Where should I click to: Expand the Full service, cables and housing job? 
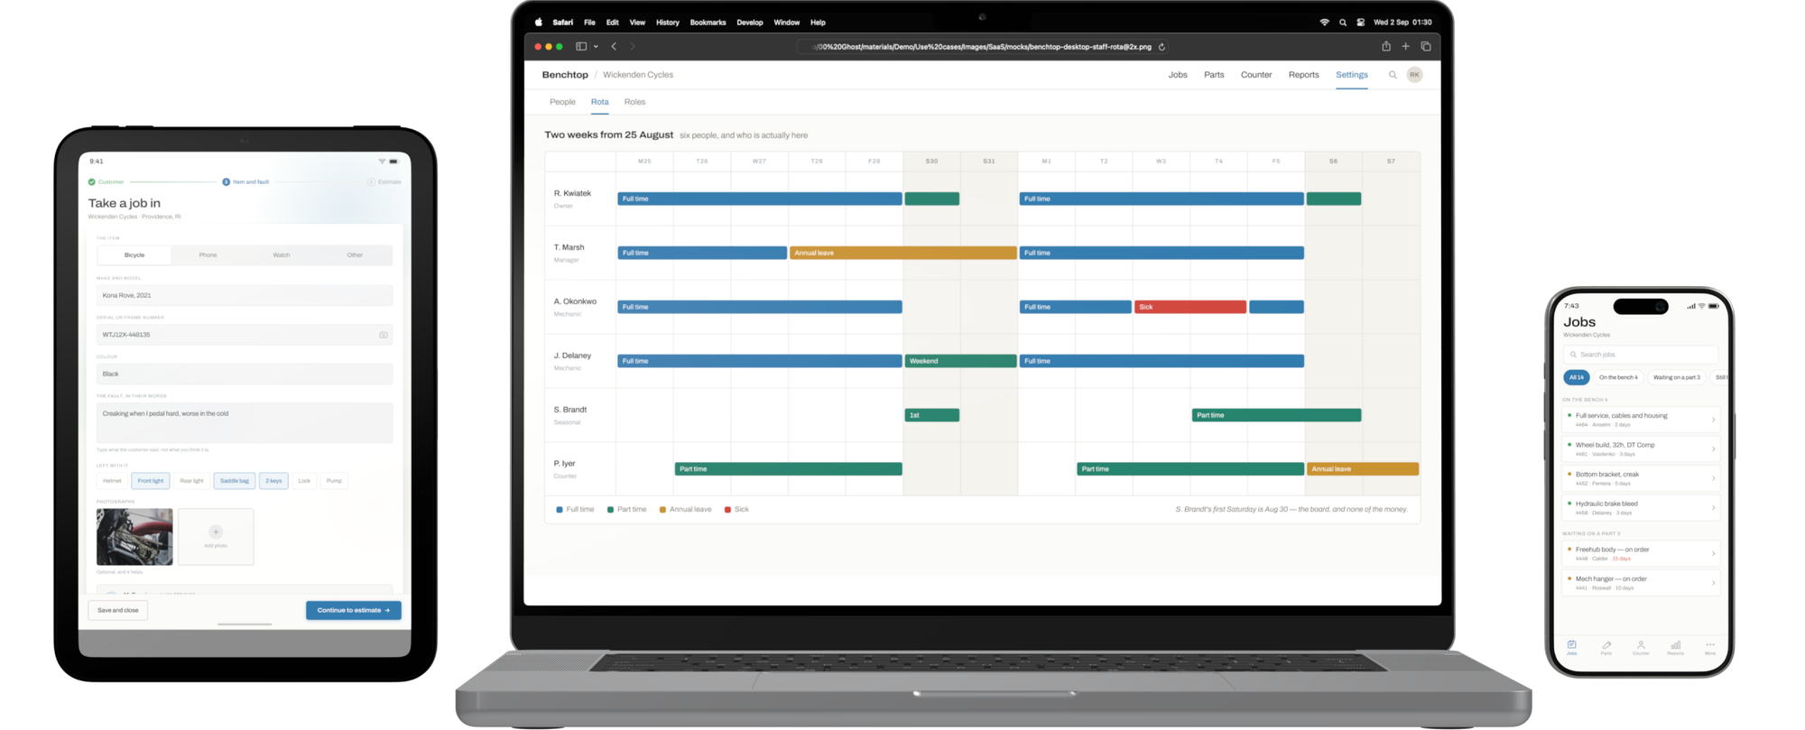click(x=1641, y=420)
